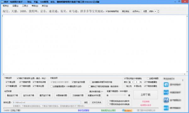Click the app icon in the title bar

[x=2, y=2]
